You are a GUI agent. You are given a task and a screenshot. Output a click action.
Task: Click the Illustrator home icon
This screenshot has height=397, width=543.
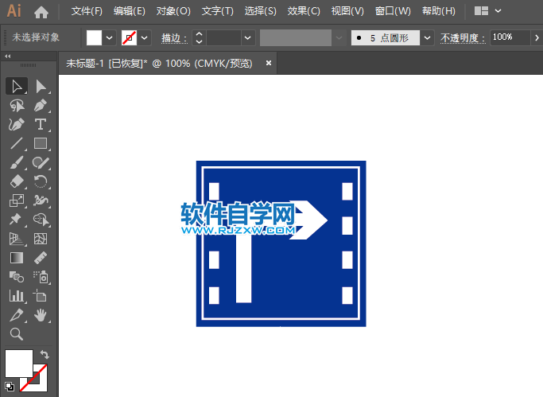pyautogui.click(x=41, y=13)
